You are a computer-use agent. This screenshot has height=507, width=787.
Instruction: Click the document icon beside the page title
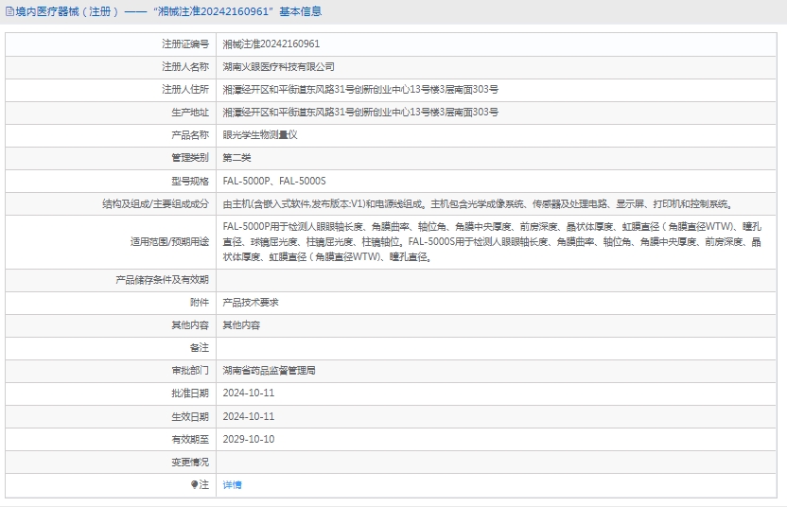(x=9, y=12)
